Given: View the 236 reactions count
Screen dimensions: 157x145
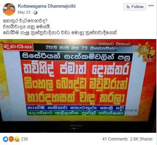Looking at the screenshot, I should point(24,139).
